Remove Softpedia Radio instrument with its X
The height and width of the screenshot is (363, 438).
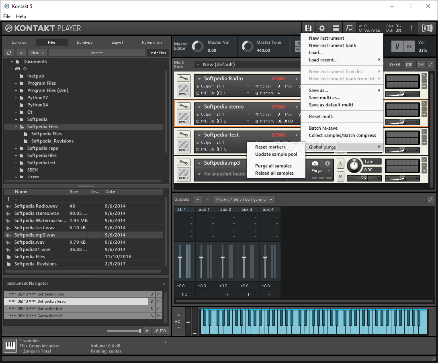tap(424, 75)
